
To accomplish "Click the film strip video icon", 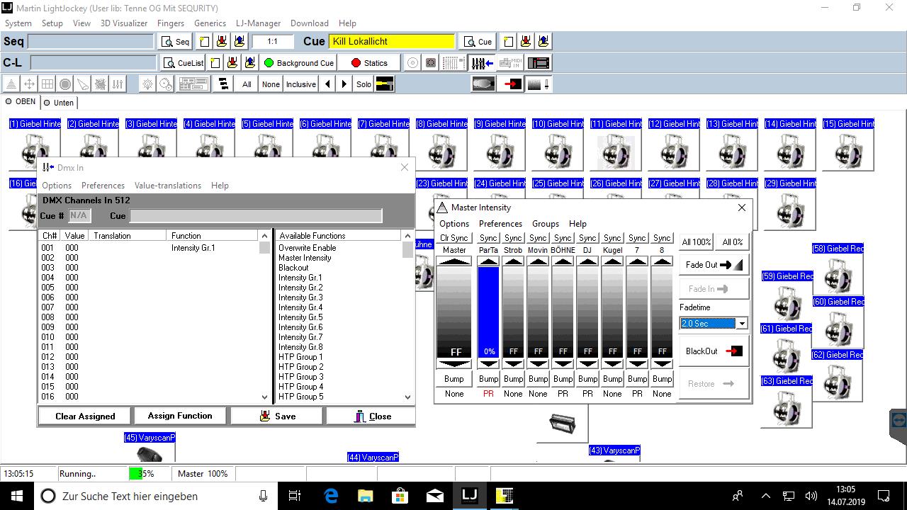I will [x=539, y=63].
